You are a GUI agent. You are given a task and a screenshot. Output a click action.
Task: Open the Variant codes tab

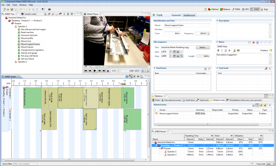coord(28,14)
